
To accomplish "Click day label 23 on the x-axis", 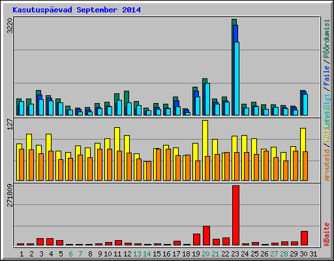I will point(235,254).
